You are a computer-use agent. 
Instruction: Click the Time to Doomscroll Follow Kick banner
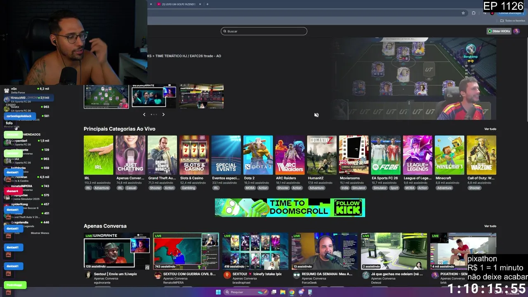[290, 207]
